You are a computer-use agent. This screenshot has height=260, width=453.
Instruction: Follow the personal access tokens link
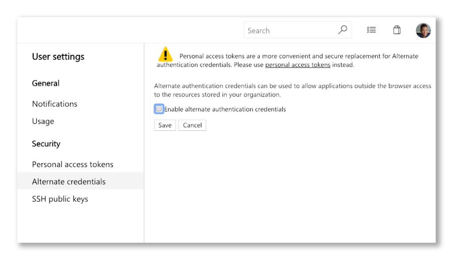[x=297, y=65]
